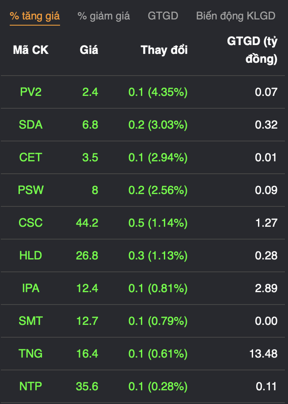Open stock code PV2

point(30,92)
